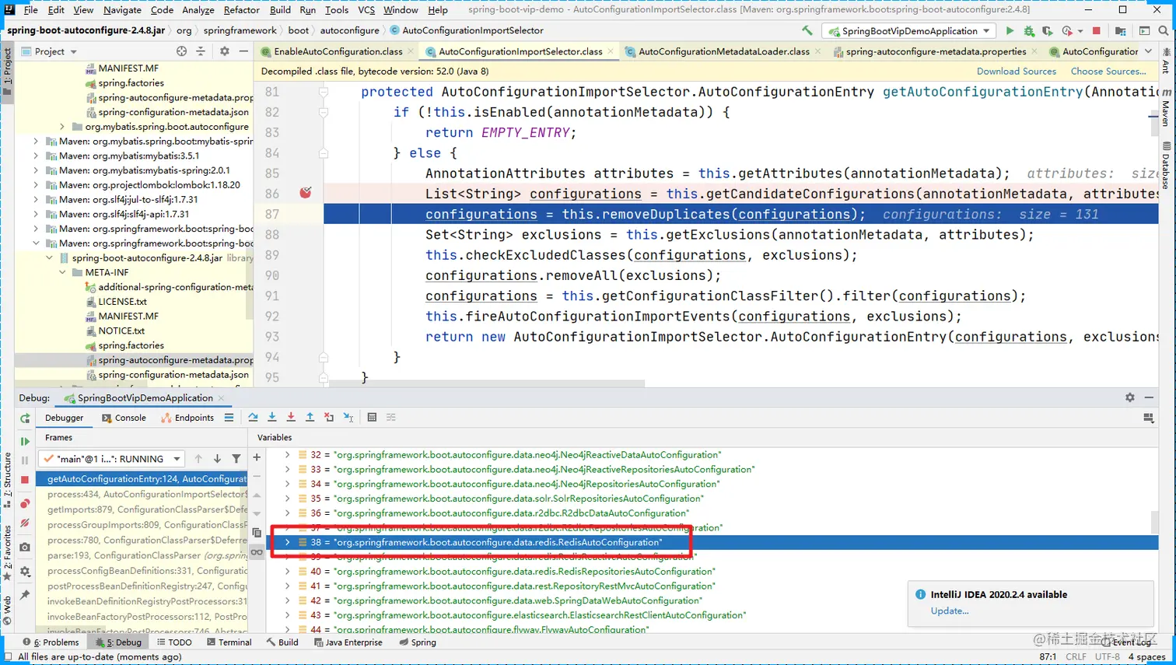This screenshot has width=1176, height=665.
Task: Click Choose Sources... link
Action: 1108,72
